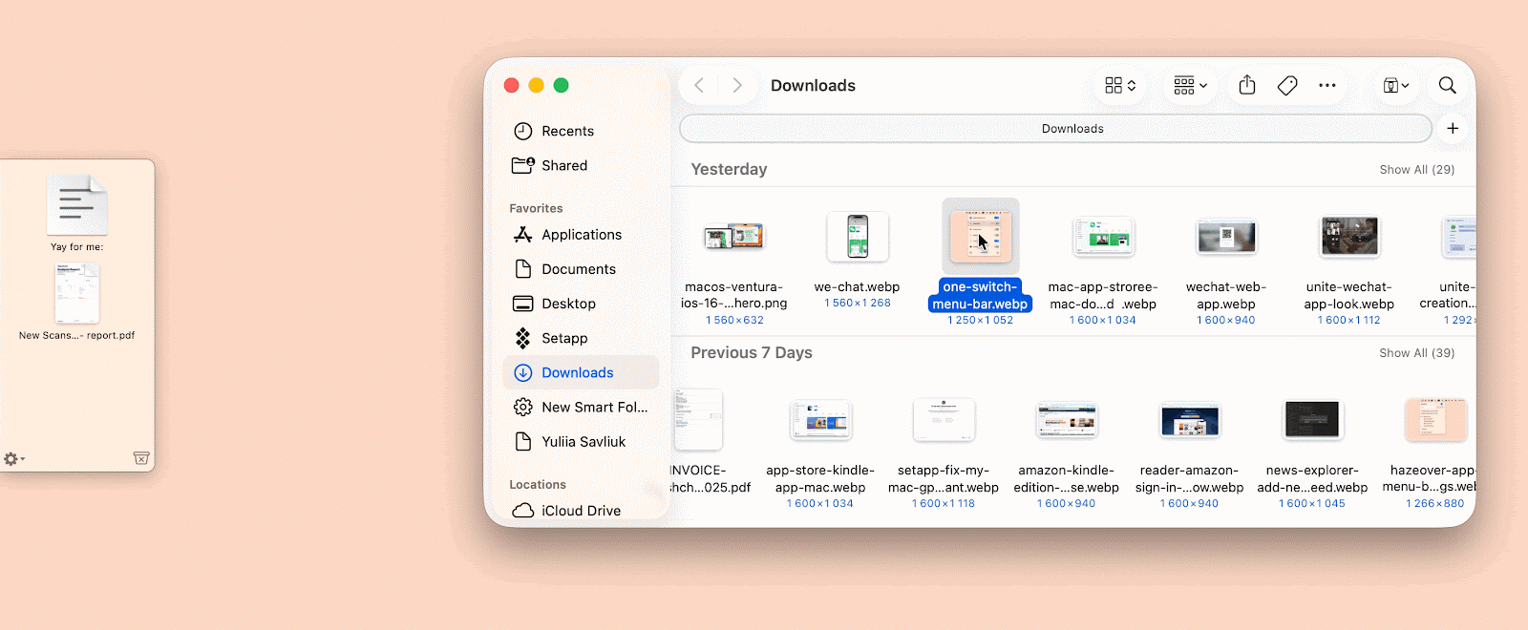Open the group-by options dropdown
The width and height of the screenshot is (1528, 630).
click(1190, 85)
